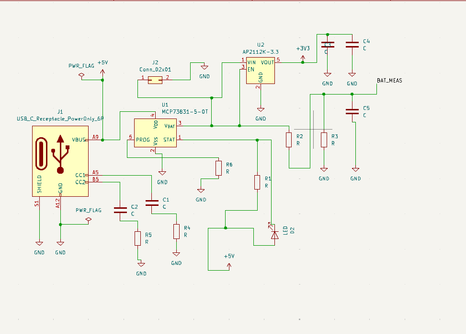Click the GND symbol connected to R6

click(201, 191)
